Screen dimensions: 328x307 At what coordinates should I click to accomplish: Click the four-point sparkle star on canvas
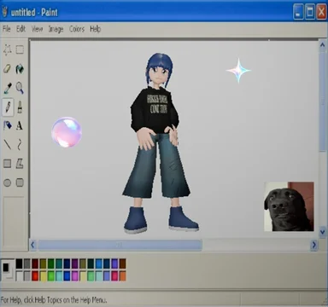click(238, 71)
